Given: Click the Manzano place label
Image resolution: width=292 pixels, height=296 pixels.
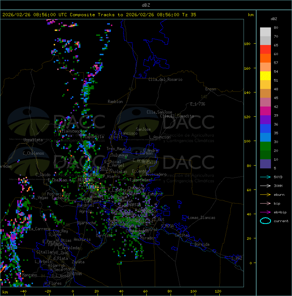Looking at the screenshot, I should click(x=29, y=275).
